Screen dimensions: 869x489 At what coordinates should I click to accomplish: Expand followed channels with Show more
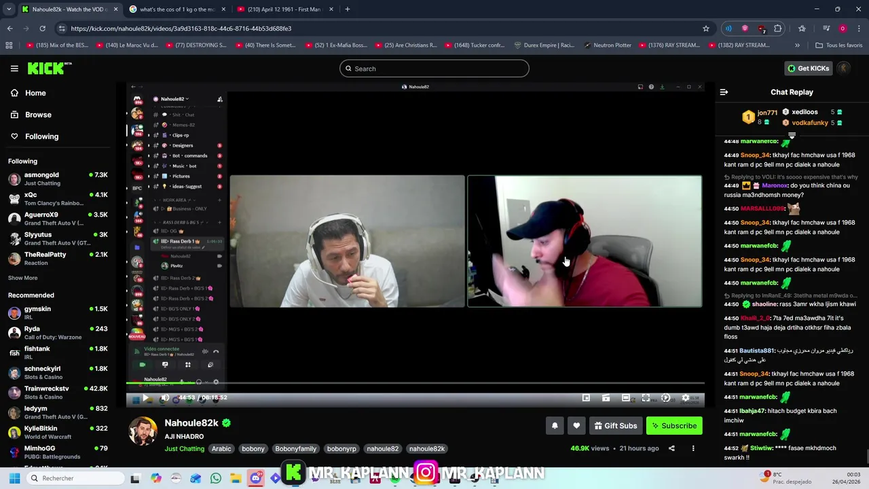[x=22, y=278]
